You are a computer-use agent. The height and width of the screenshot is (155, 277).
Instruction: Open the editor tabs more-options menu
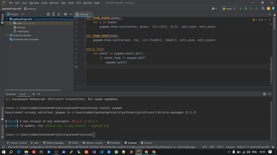click(270, 14)
